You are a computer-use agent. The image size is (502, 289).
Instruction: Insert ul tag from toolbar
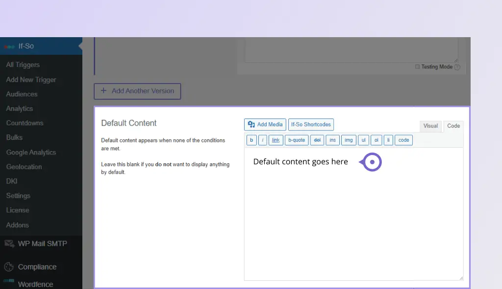click(x=363, y=140)
